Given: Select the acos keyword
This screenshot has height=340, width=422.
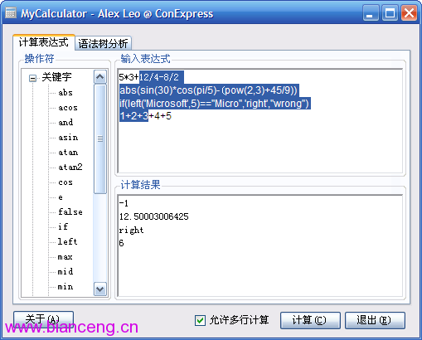Looking at the screenshot, I should pyautogui.click(x=68, y=107).
